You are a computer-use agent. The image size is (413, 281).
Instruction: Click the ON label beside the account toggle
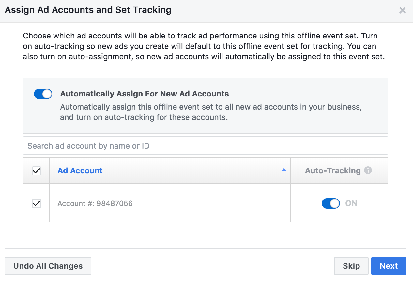point(351,203)
